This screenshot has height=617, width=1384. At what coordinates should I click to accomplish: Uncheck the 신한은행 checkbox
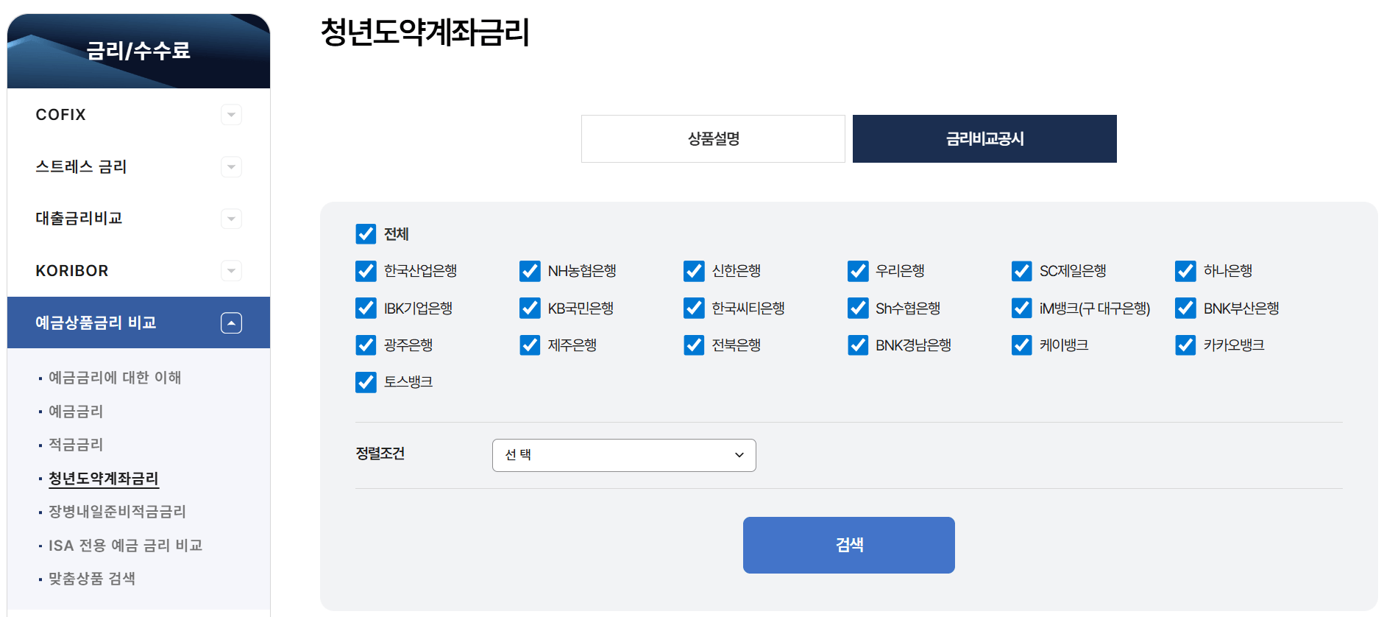pyautogui.click(x=694, y=271)
